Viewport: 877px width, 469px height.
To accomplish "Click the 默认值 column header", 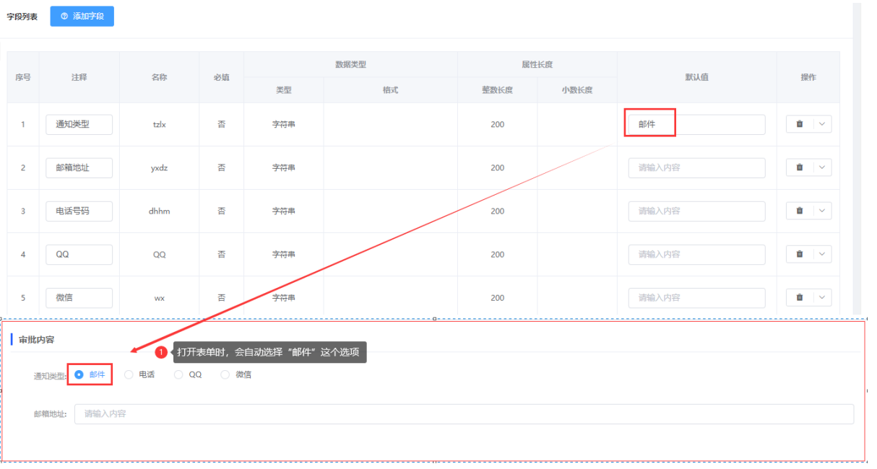I will (x=696, y=77).
